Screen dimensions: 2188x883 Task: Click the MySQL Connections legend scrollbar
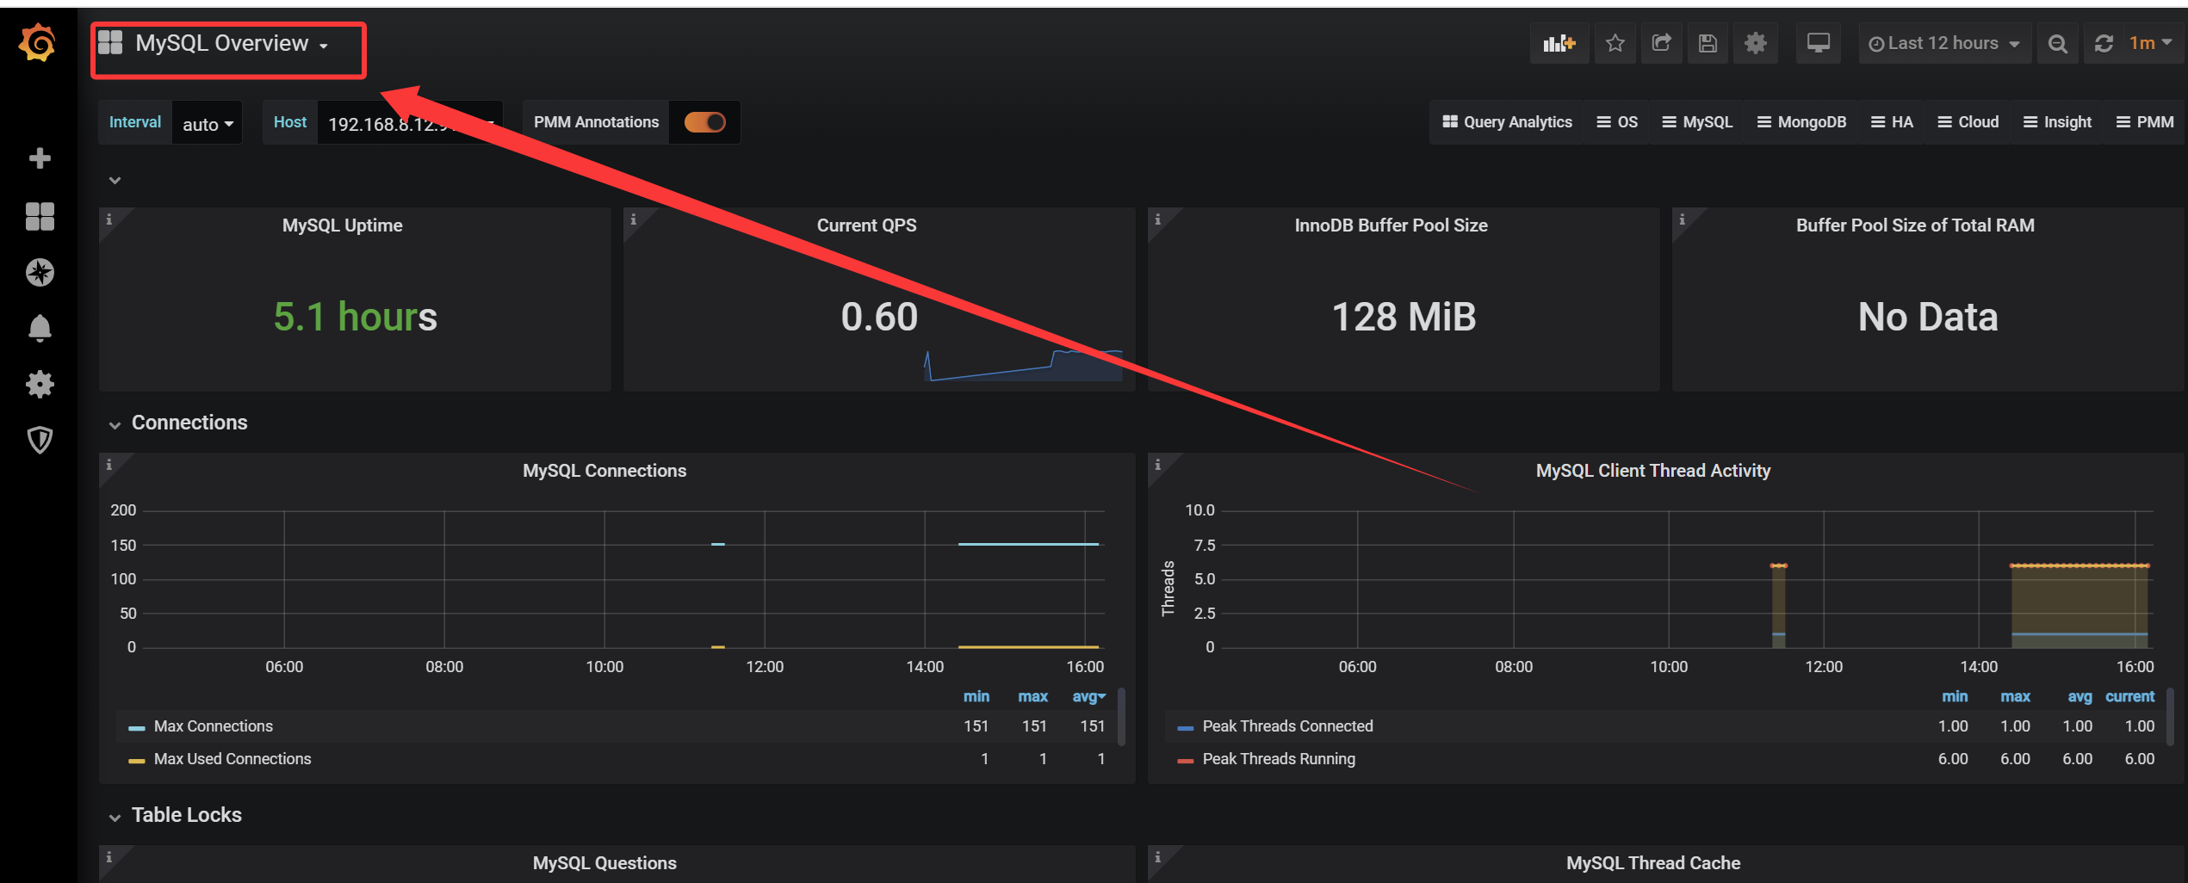coord(1121,716)
